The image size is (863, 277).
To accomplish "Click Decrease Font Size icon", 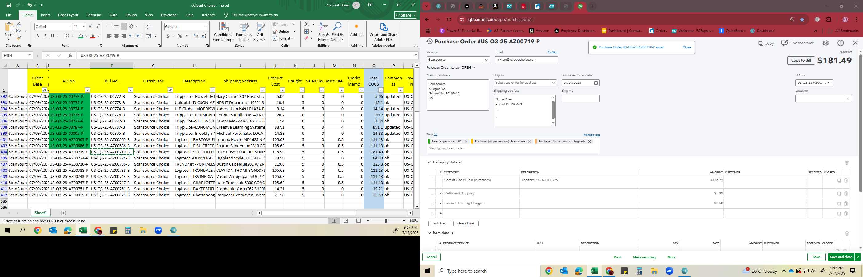I will [98, 26].
